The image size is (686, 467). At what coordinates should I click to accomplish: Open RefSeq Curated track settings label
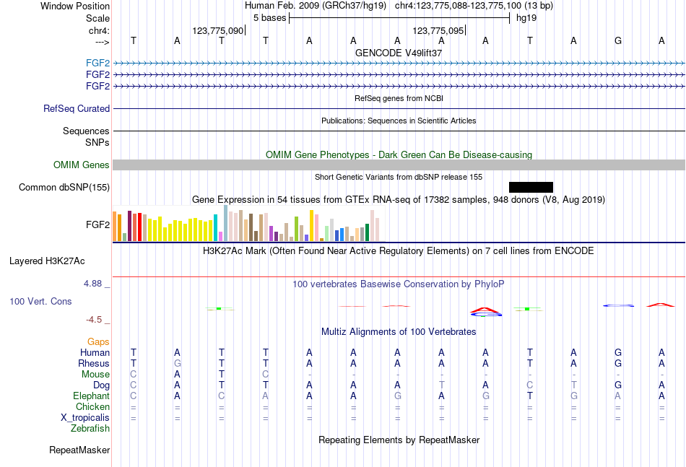(77, 108)
